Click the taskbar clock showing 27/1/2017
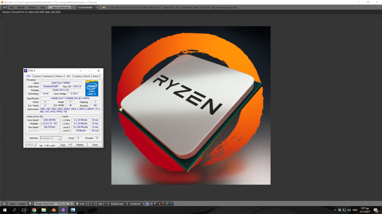 point(365,210)
